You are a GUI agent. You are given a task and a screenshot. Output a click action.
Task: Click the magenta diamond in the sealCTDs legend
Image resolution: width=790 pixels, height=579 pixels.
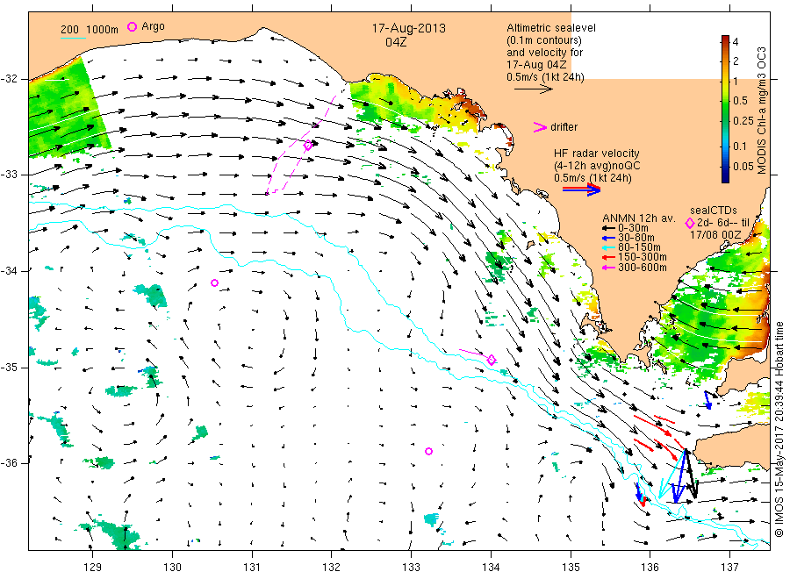690,223
